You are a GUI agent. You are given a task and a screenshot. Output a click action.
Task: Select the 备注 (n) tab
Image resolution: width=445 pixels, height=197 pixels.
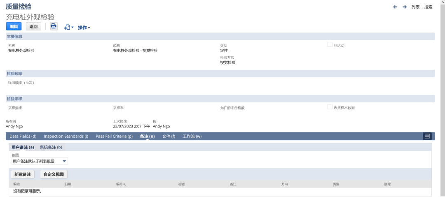point(147,137)
